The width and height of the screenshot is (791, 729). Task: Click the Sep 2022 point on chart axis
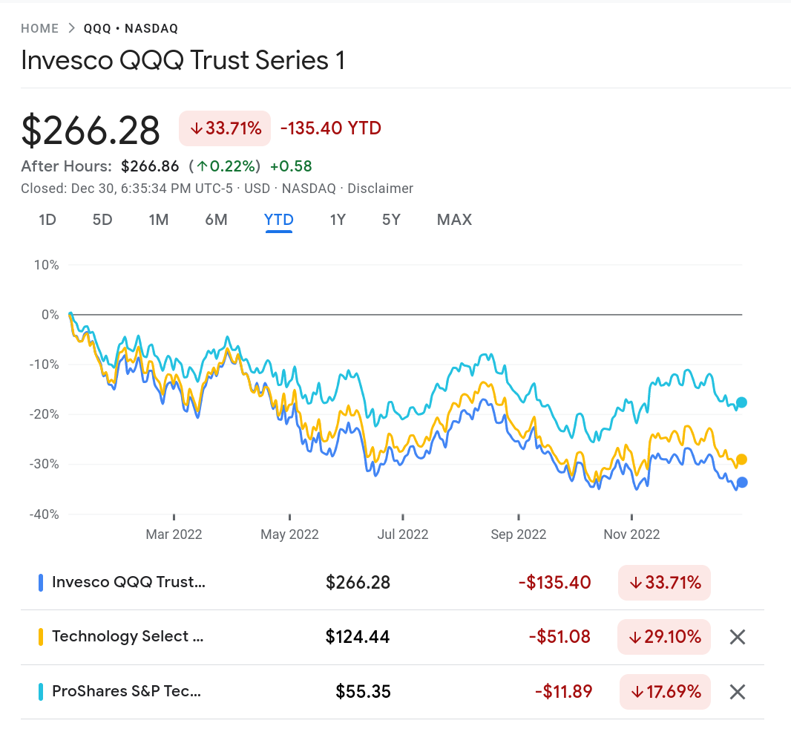coord(519,535)
